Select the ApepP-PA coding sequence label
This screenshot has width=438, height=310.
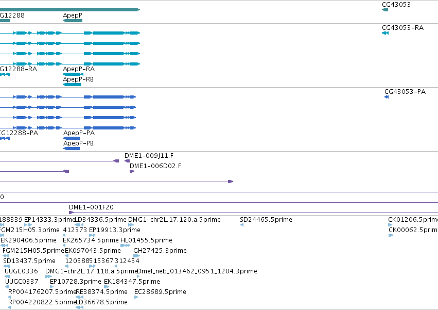79,133
